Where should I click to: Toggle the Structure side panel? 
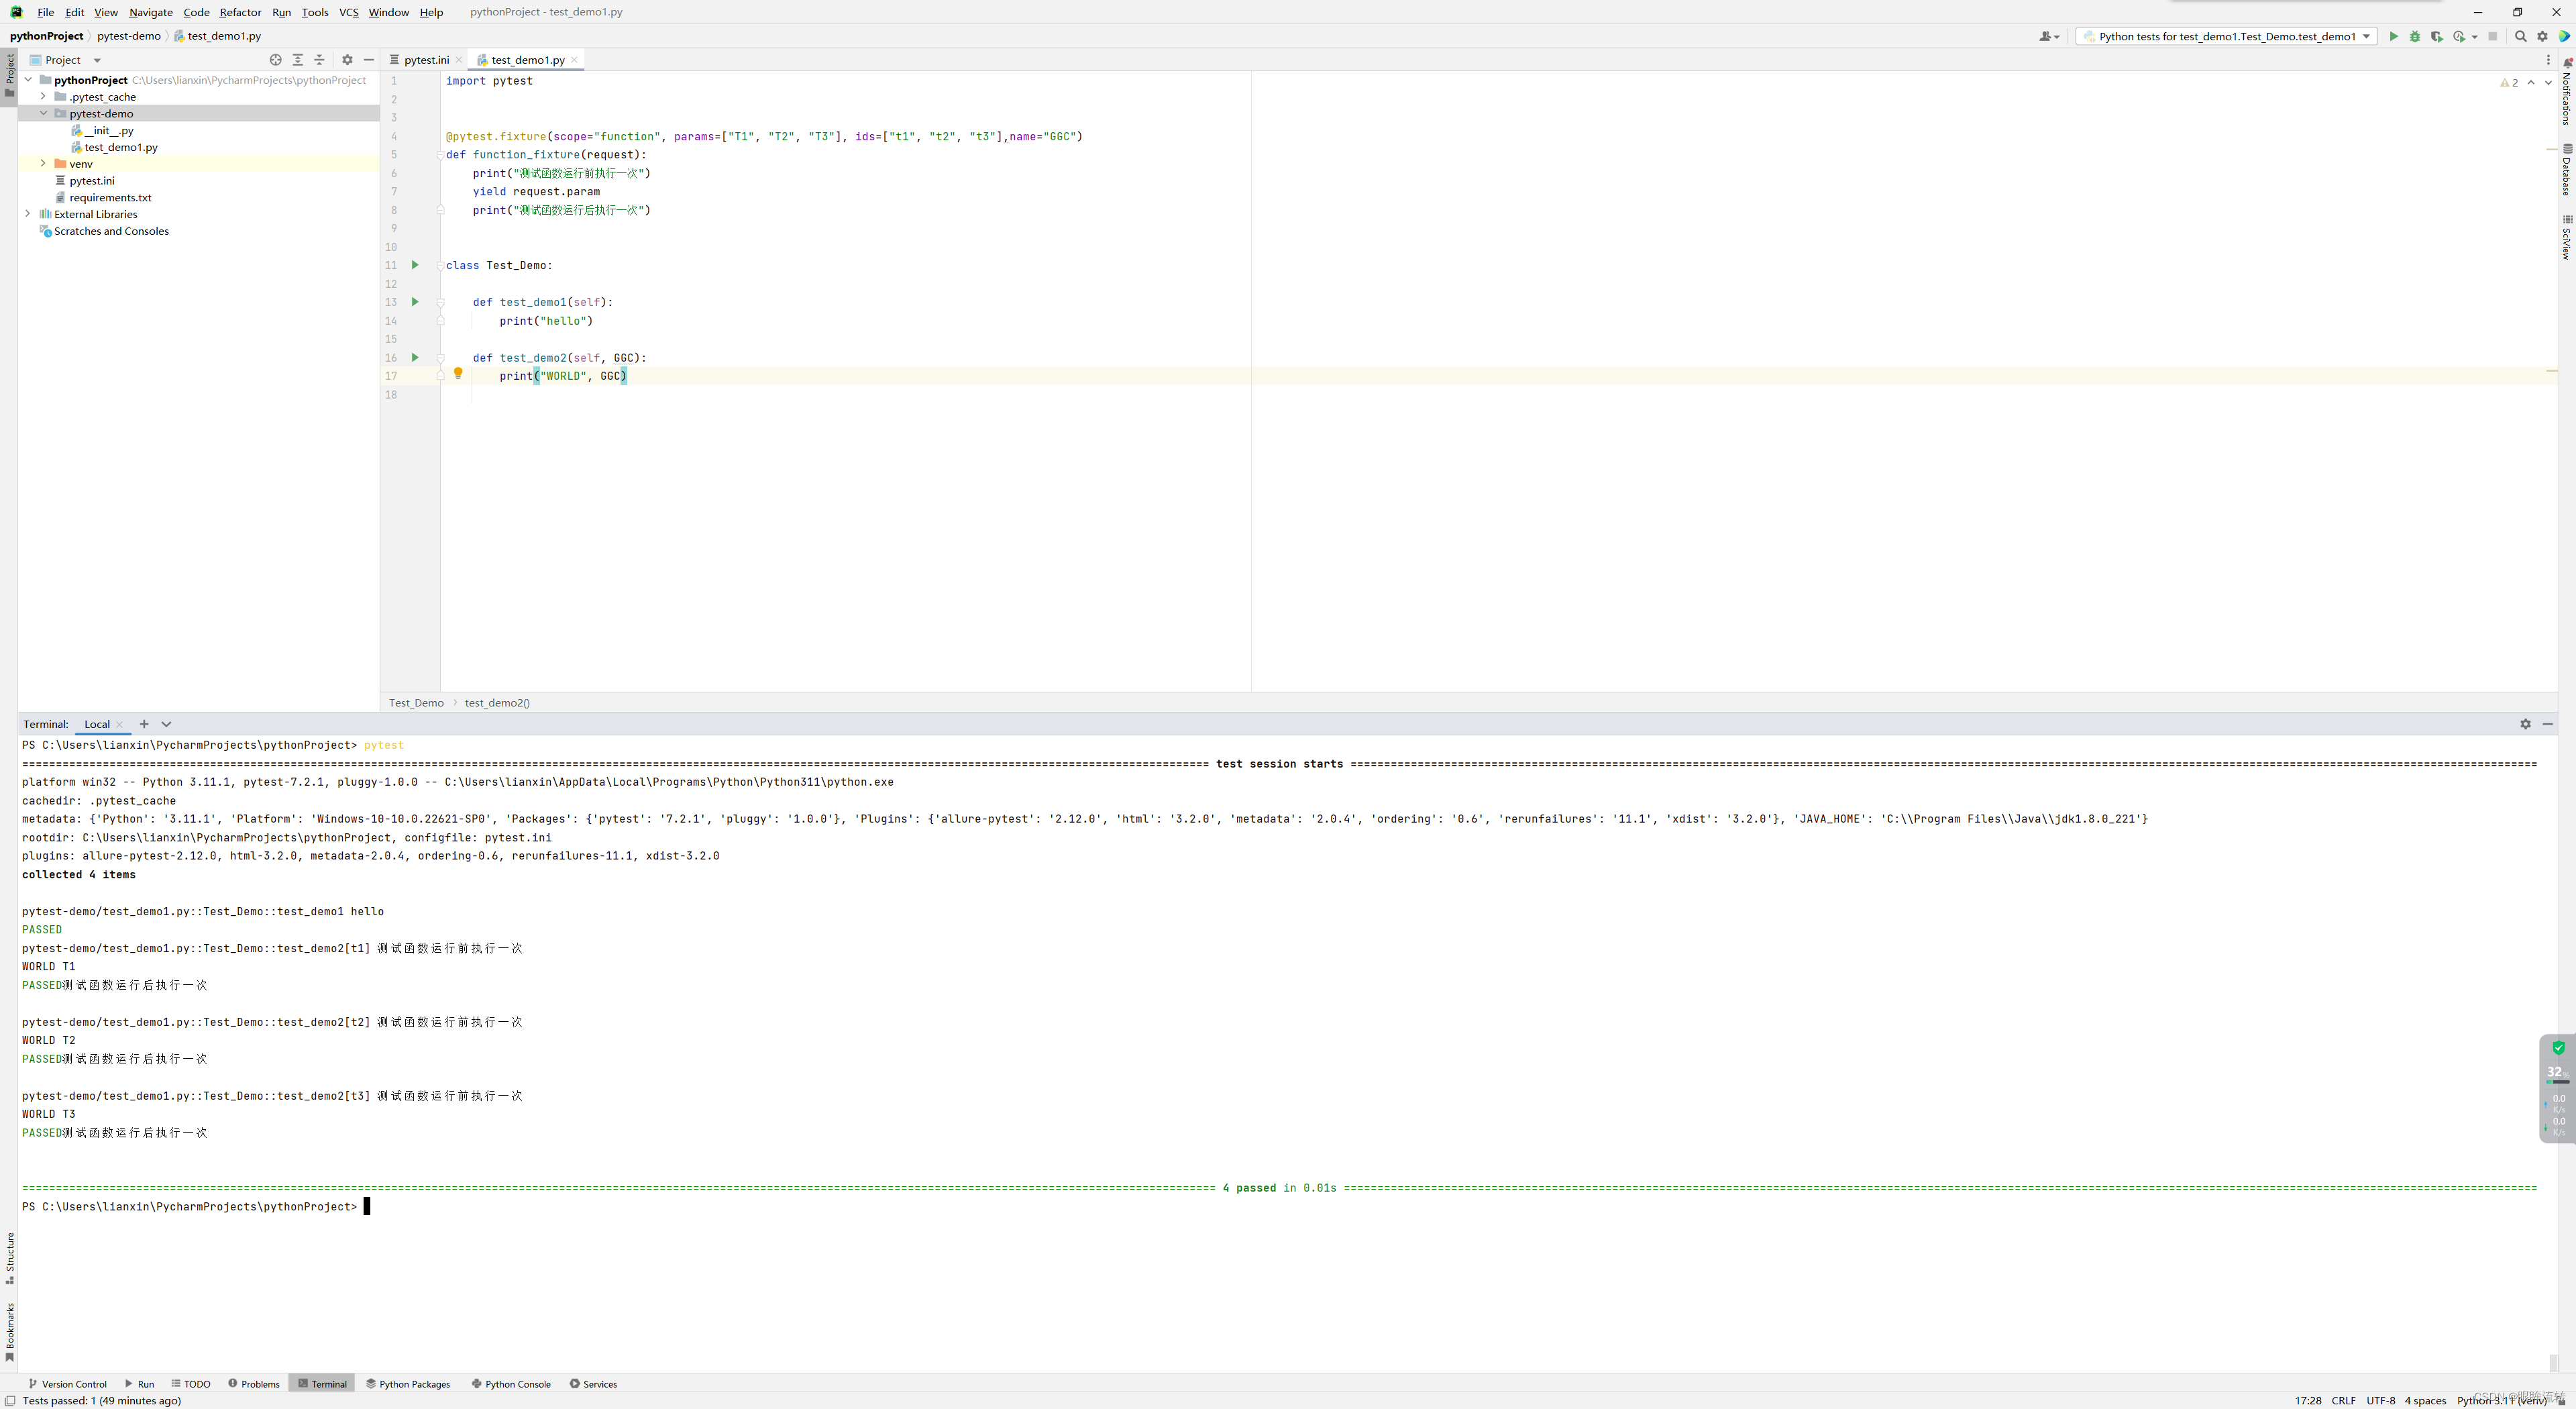9,1258
